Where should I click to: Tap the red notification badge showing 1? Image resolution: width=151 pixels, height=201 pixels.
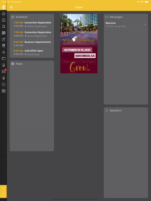(6, 70)
